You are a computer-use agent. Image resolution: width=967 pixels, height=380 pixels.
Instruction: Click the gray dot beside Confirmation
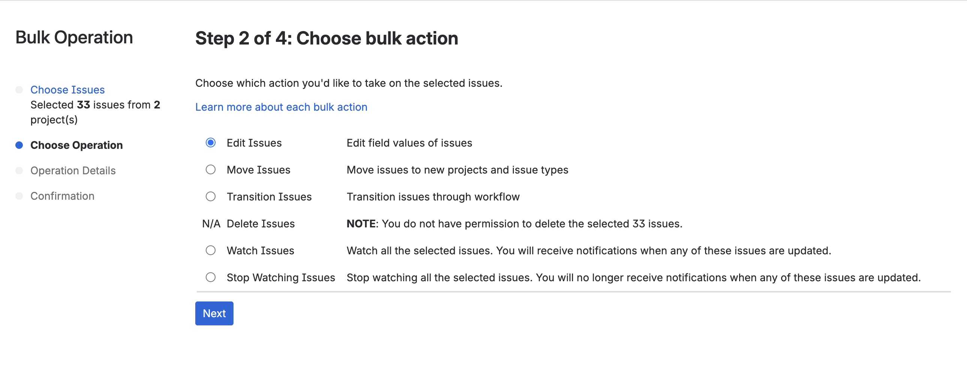(x=19, y=196)
